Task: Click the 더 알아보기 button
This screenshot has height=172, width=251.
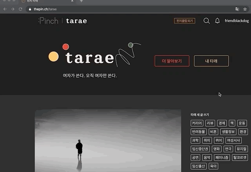Action: click(172, 61)
